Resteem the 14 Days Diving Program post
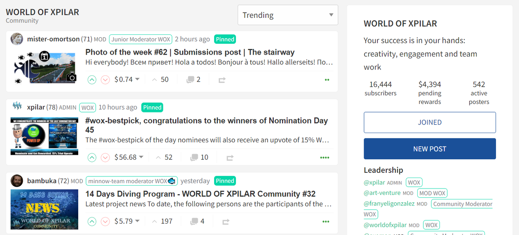 (x=226, y=222)
